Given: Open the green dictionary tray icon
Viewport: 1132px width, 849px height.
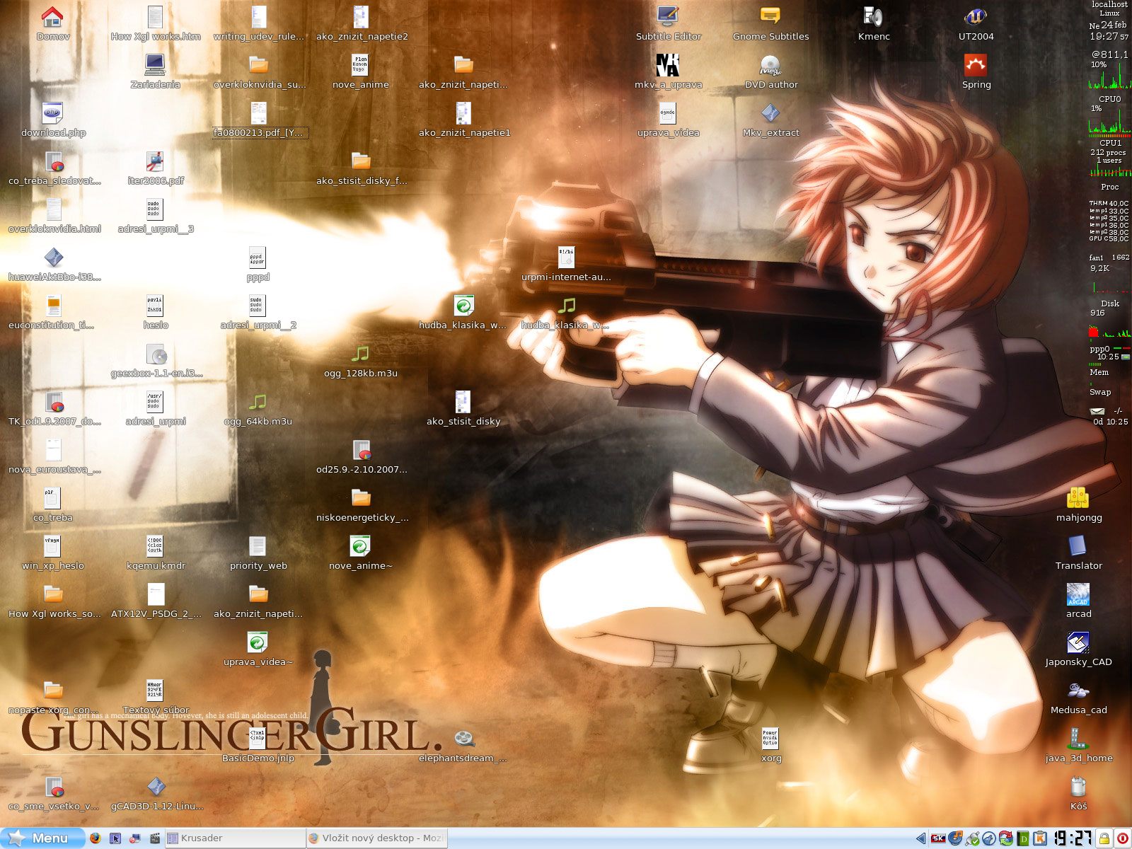Looking at the screenshot, I should 1023,839.
